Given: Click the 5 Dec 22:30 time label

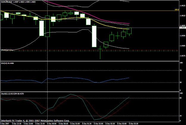Looking at the screenshot, I should (x=17, y=124).
